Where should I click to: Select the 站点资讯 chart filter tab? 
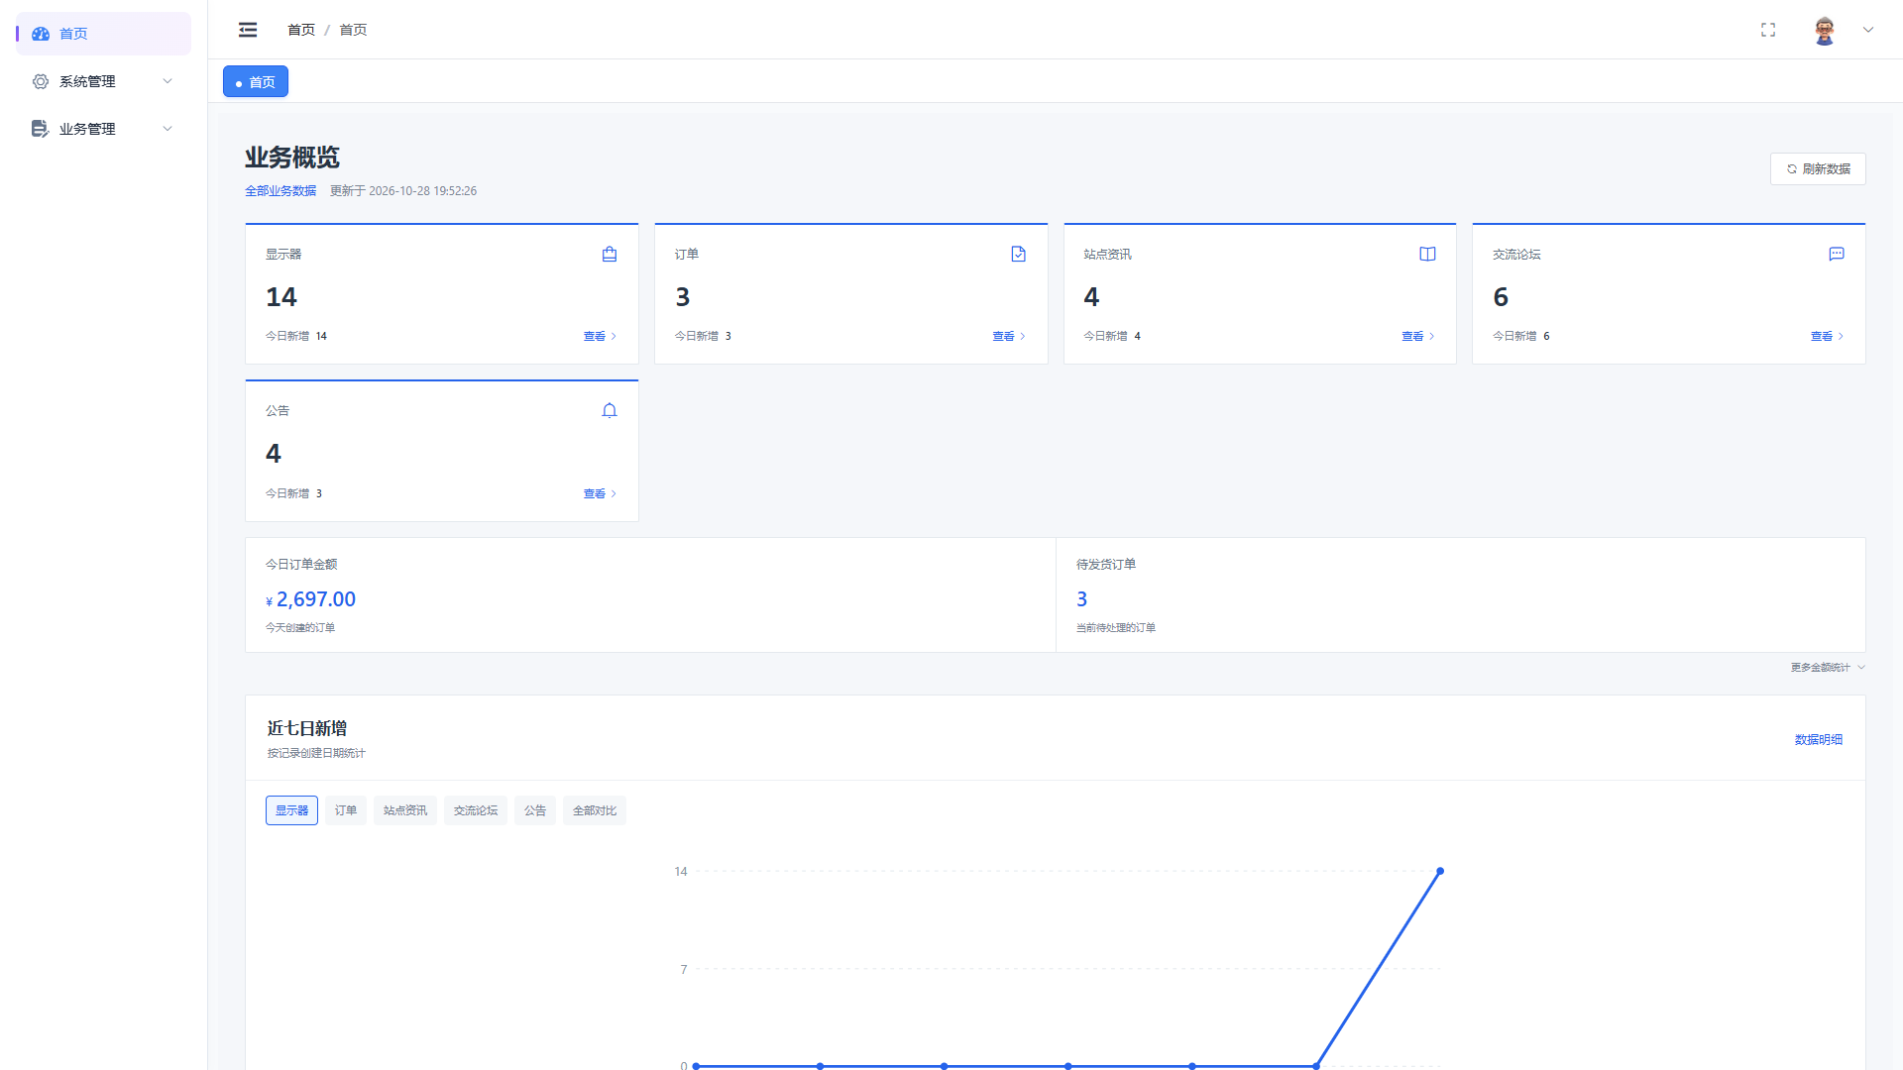[x=405, y=810]
